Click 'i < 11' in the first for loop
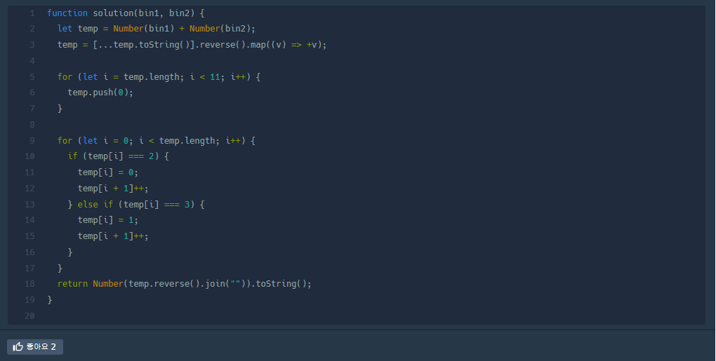 coord(204,77)
